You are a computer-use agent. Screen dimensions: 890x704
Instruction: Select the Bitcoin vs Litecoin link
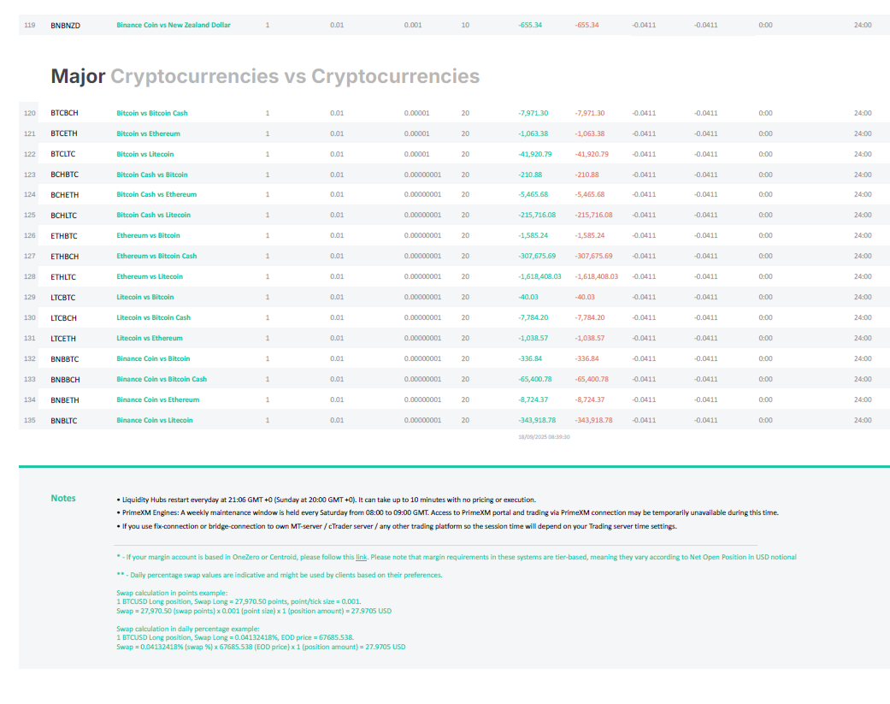[x=144, y=154]
